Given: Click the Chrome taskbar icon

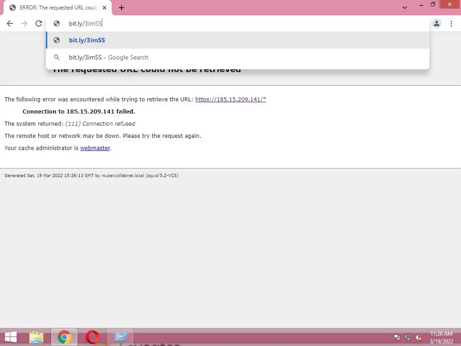Looking at the screenshot, I should pyautogui.click(x=64, y=337).
